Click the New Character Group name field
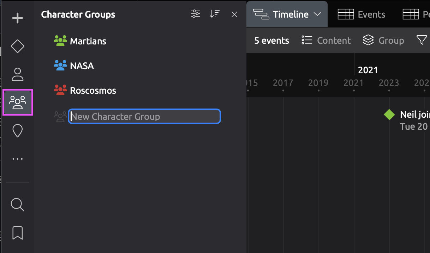 (x=144, y=117)
